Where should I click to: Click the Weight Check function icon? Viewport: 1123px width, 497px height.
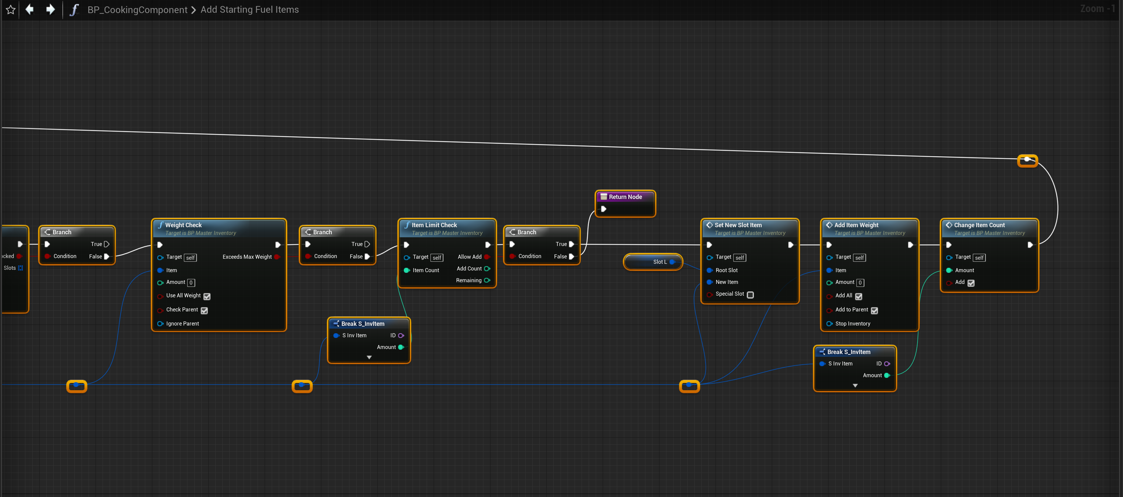[x=160, y=225]
